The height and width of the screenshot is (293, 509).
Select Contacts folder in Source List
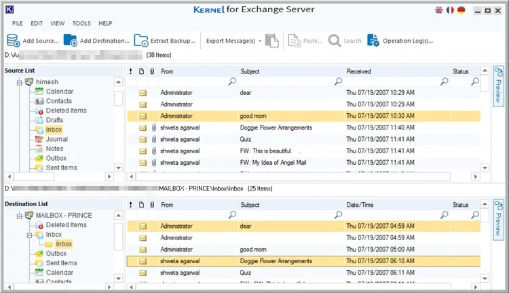[59, 101]
